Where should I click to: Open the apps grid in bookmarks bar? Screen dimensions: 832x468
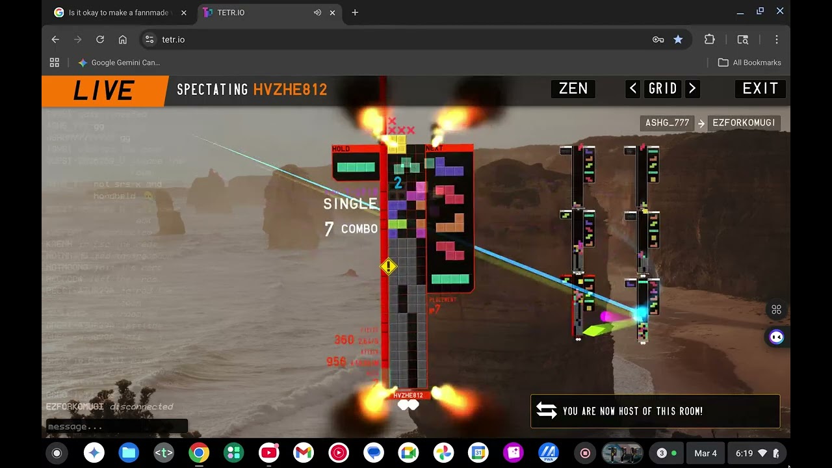coord(55,62)
